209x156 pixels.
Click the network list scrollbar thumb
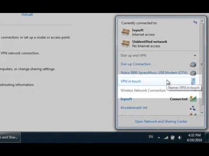point(202,64)
